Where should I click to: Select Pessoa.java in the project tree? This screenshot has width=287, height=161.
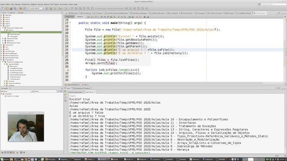[14, 36]
